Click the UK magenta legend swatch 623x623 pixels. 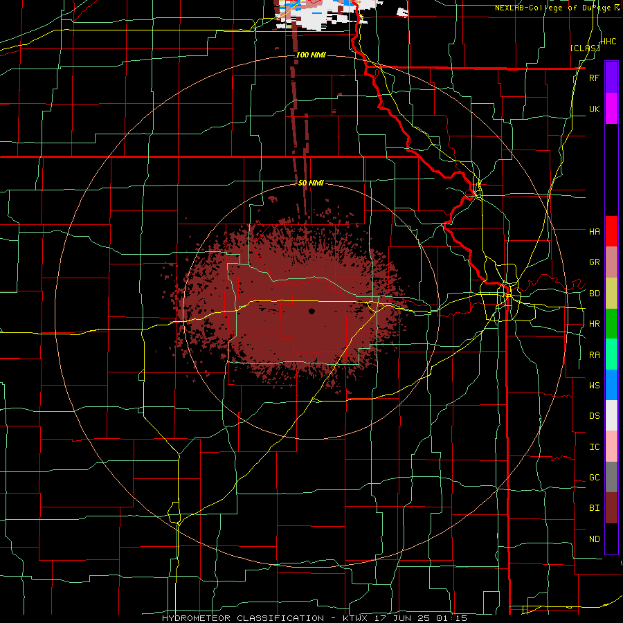[611, 108]
